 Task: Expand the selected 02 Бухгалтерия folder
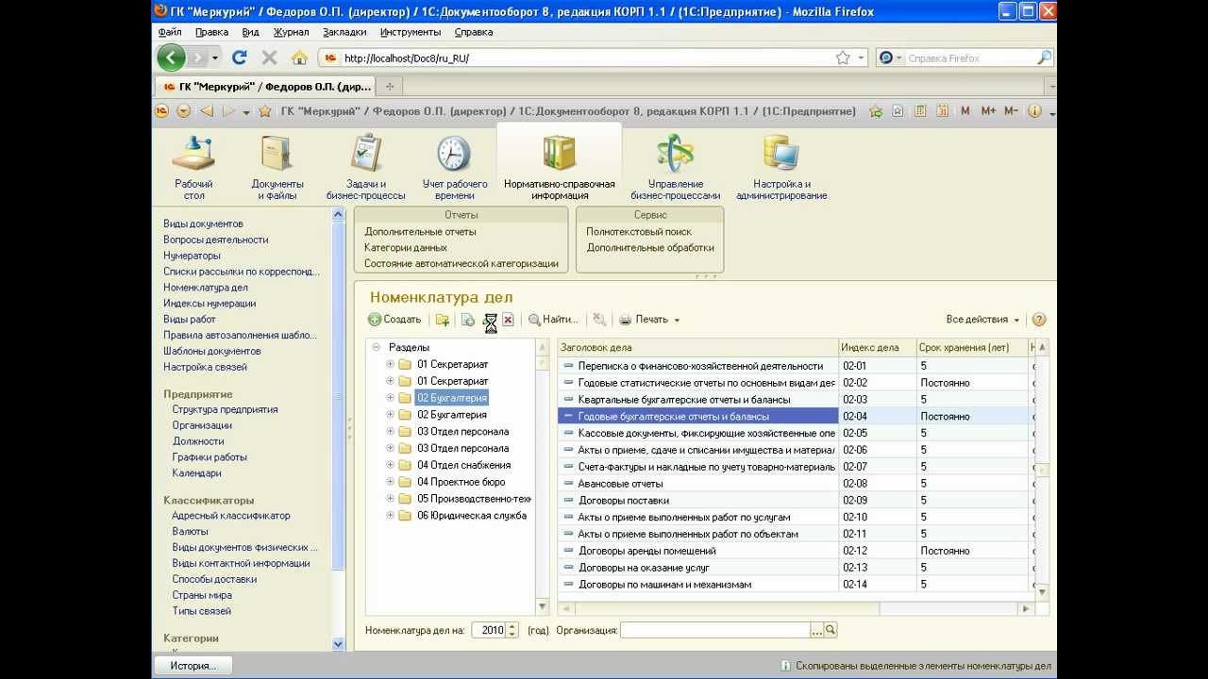[x=390, y=398]
